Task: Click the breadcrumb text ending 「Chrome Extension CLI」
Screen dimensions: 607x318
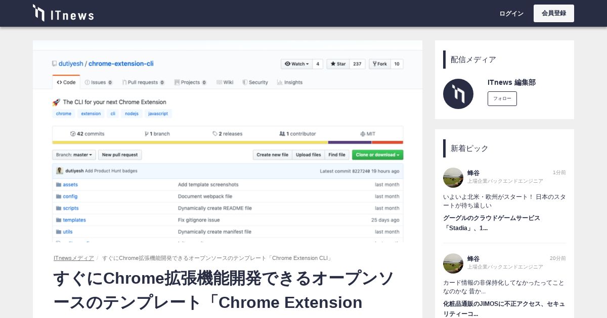Action: coord(218,258)
